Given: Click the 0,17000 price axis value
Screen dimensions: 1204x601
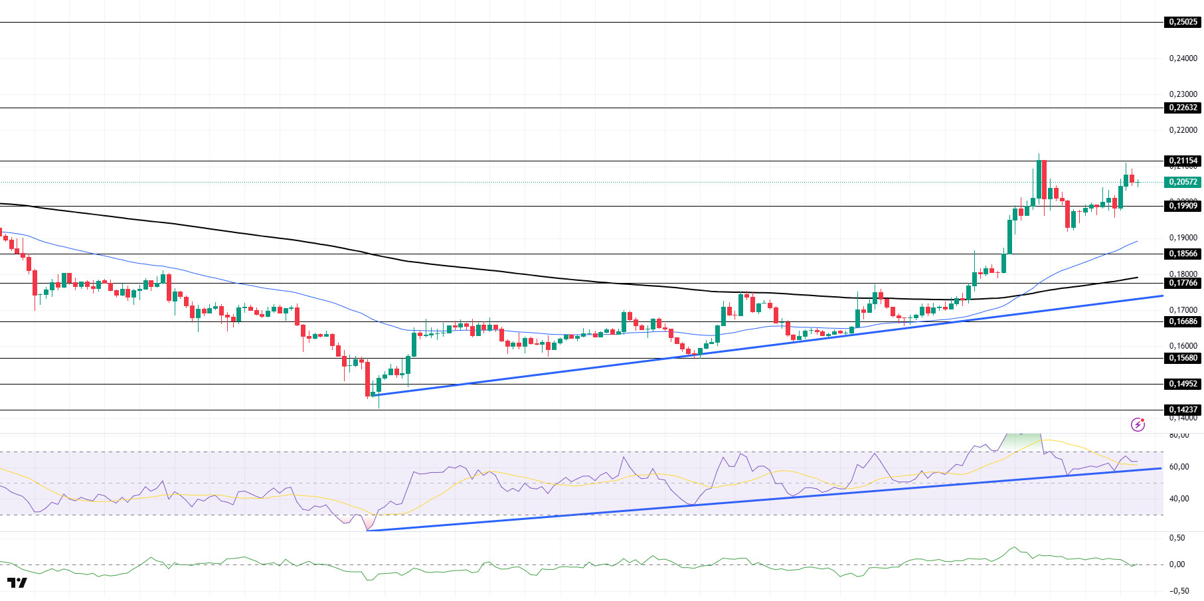Looking at the screenshot, I should (x=1183, y=309).
